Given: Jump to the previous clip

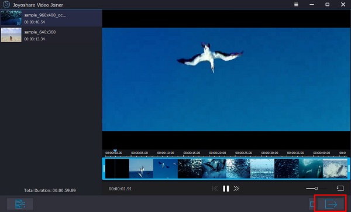Looking at the screenshot, I should (x=215, y=189).
